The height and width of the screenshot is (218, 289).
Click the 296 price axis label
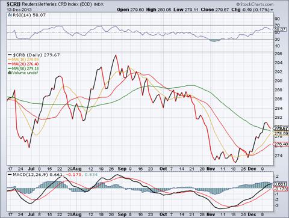click(279, 53)
